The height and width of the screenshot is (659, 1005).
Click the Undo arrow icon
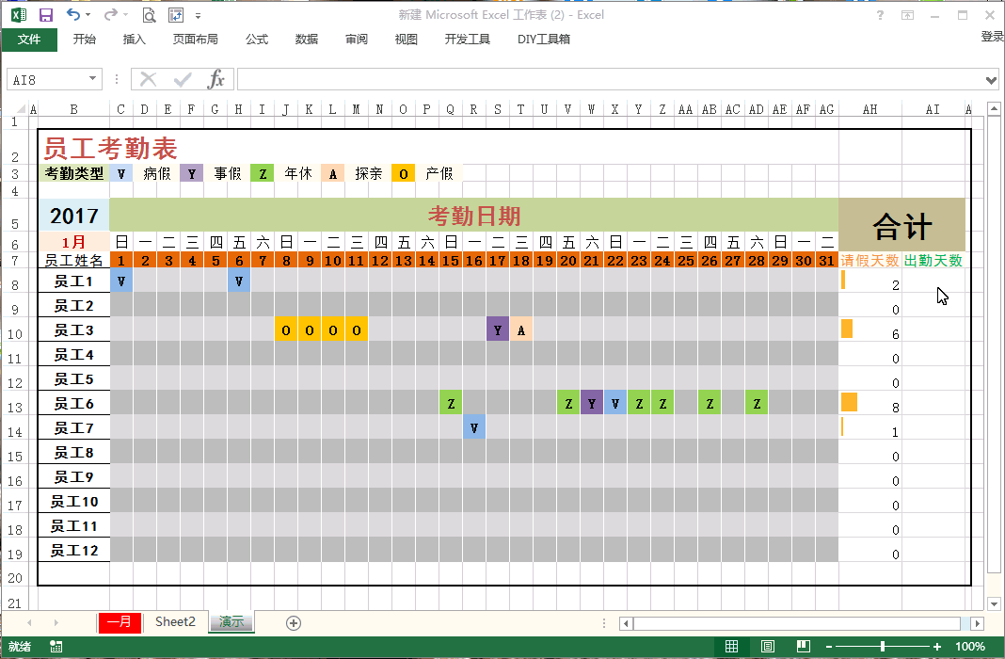tap(73, 15)
